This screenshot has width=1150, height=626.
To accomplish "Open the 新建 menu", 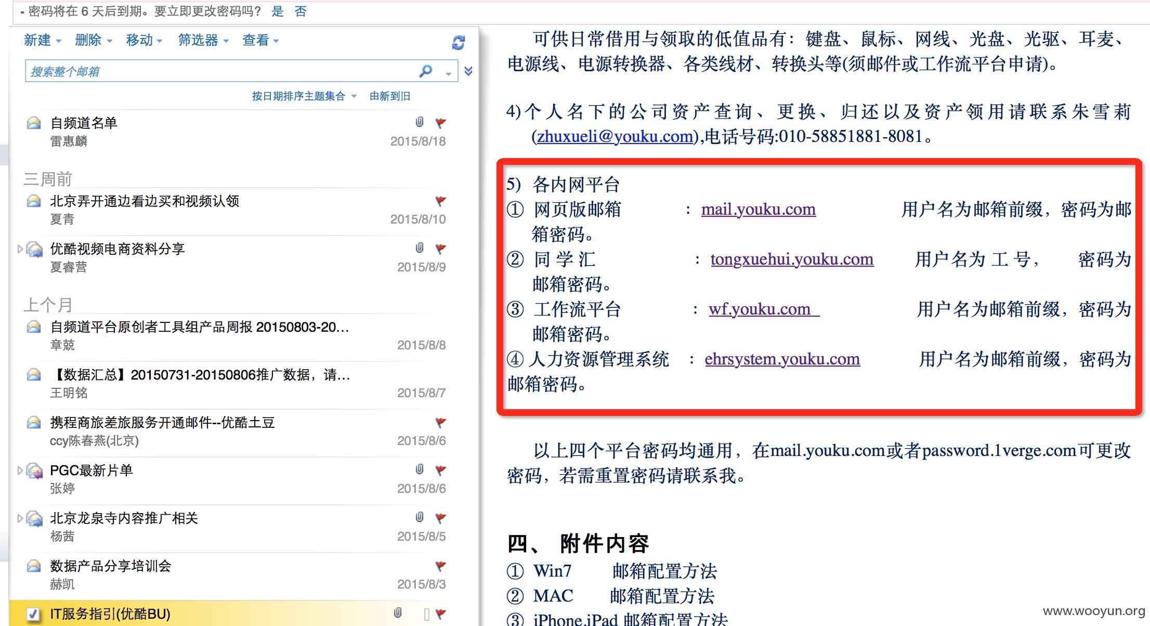I will tap(43, 40).
